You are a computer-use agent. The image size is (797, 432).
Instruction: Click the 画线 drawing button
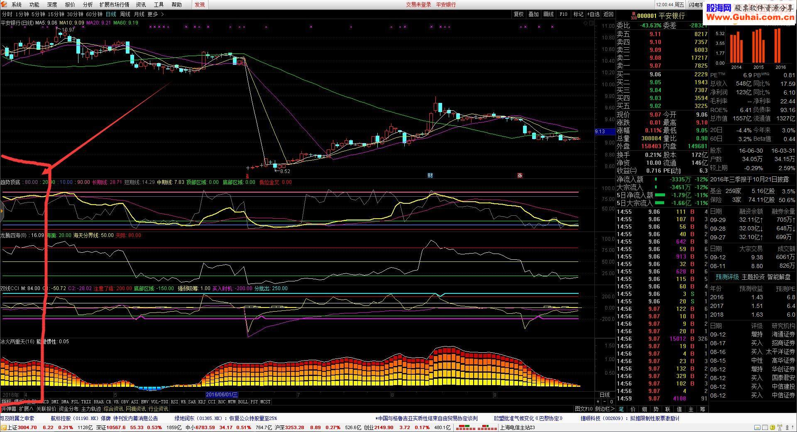pyautogui.click(x=549, y=14)
